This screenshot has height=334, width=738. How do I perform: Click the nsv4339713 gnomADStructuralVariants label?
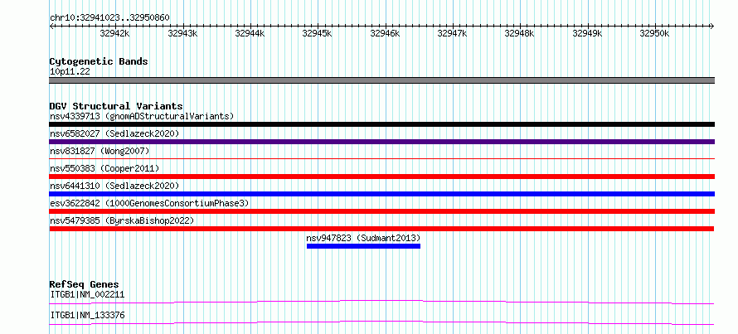pyautogui.click(x=142, y=116)
